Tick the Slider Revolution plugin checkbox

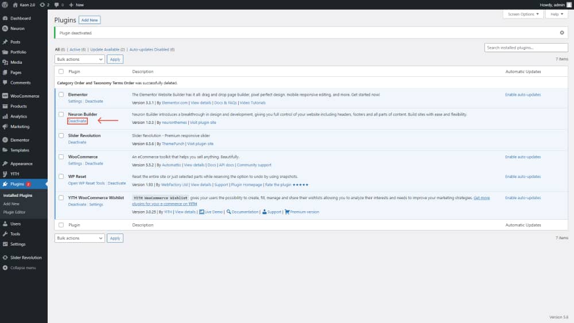point(61,136)
